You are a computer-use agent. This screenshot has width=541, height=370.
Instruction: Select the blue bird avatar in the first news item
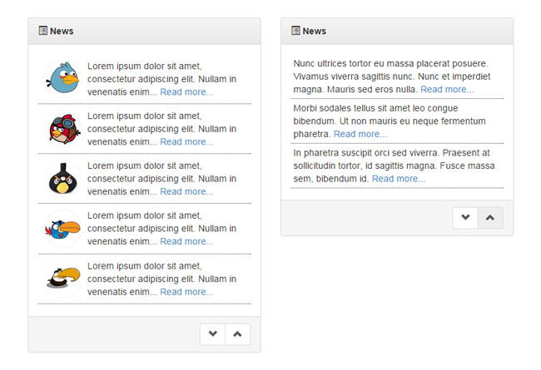click(62, 79)
